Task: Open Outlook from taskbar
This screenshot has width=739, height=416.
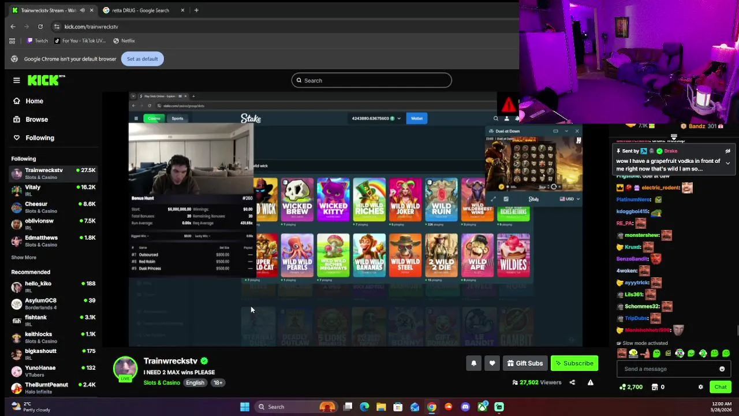Action: [415, 407]
